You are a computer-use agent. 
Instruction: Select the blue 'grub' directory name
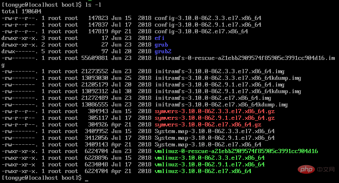tap(161, 45)
